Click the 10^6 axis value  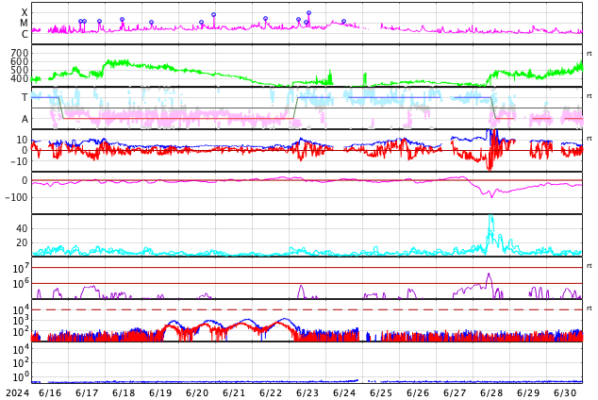[21, 284]
